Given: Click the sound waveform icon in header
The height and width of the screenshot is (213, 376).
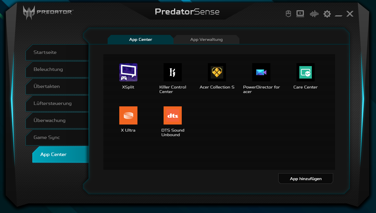Looking at the screenshot, I should pos(314,14).
